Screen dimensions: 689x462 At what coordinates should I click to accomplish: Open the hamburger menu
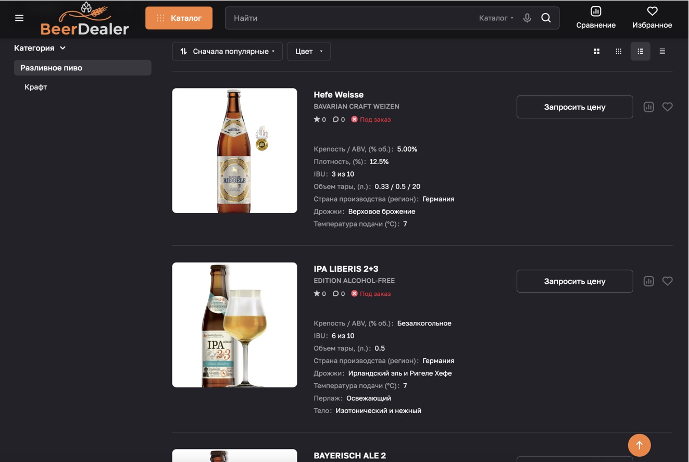pos(19,18)
